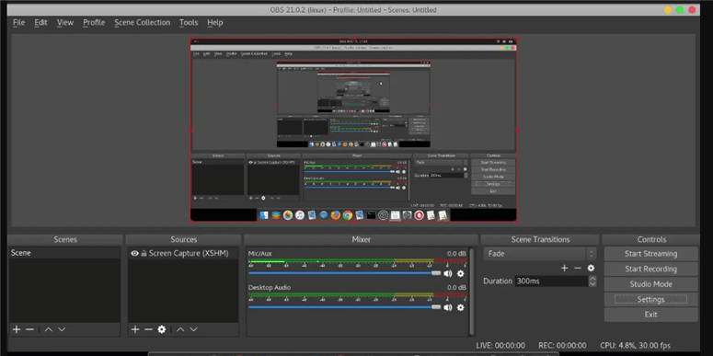
Task: Open Desktop Audio settings gear
Action: click(x=460, y=307)
